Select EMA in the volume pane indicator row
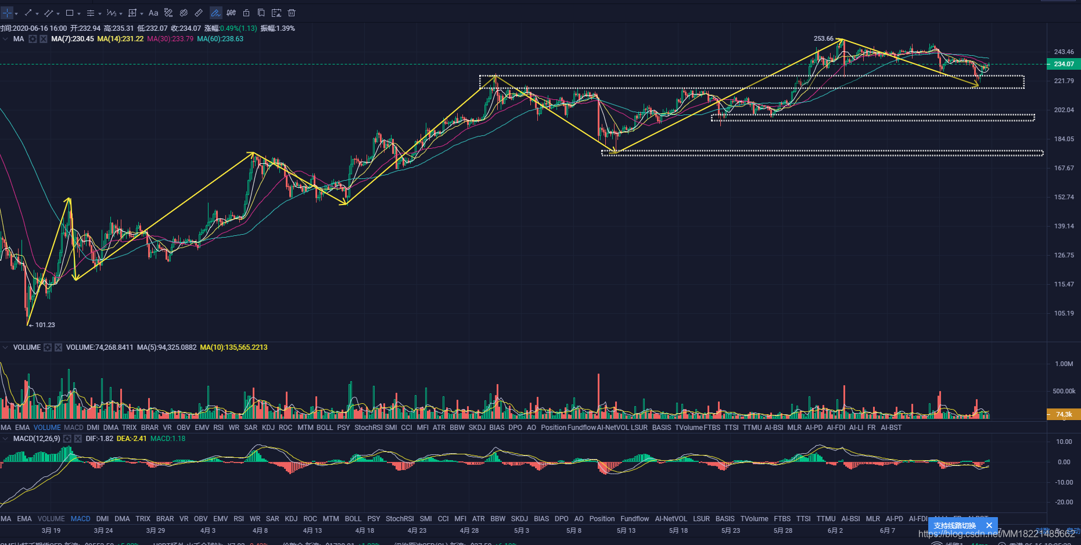1081x545 pixels. (22, 428)
